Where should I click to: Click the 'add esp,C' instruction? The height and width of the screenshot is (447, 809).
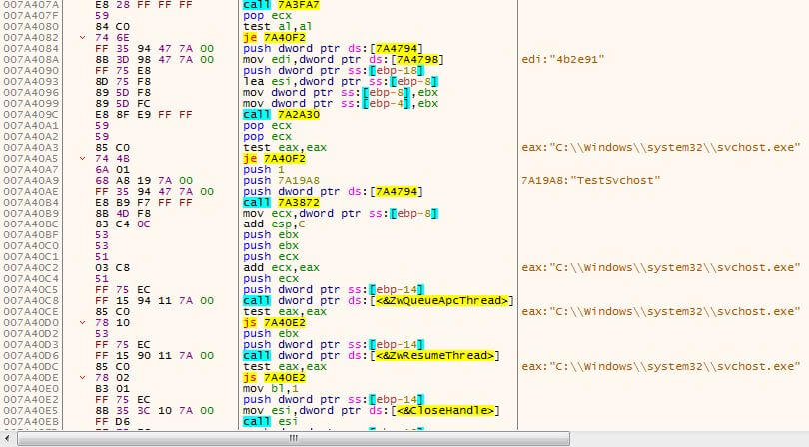pyautogui.click(x=274, y=224)
